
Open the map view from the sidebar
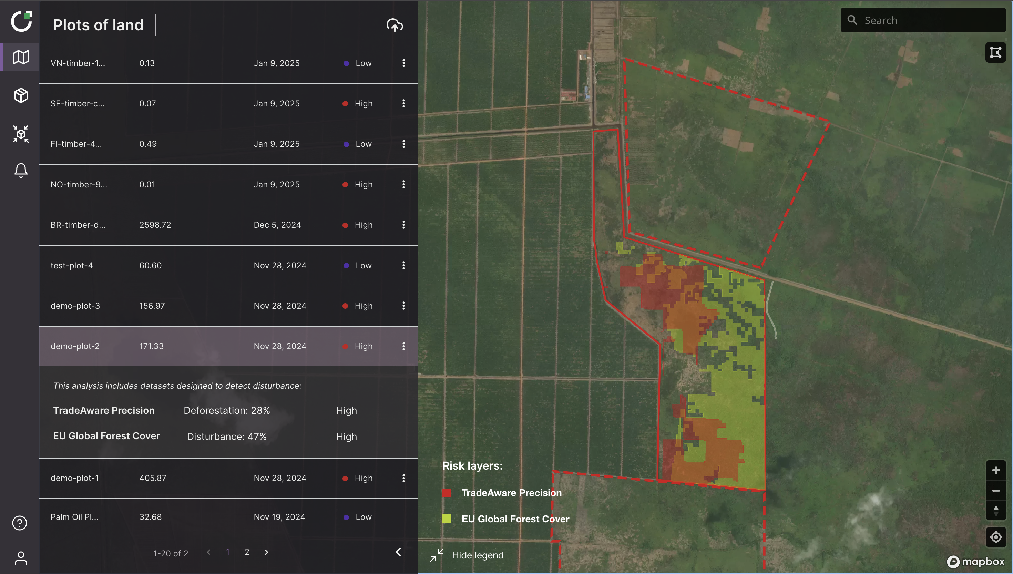tap(20, 57)
